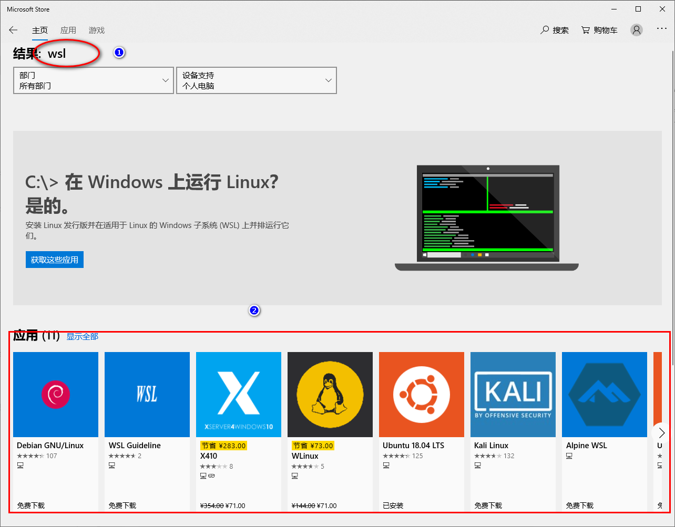The height and width of the screenshot is (527, 675).
Task: Open the X410 app tile
Action: click(x=238, y=394)
